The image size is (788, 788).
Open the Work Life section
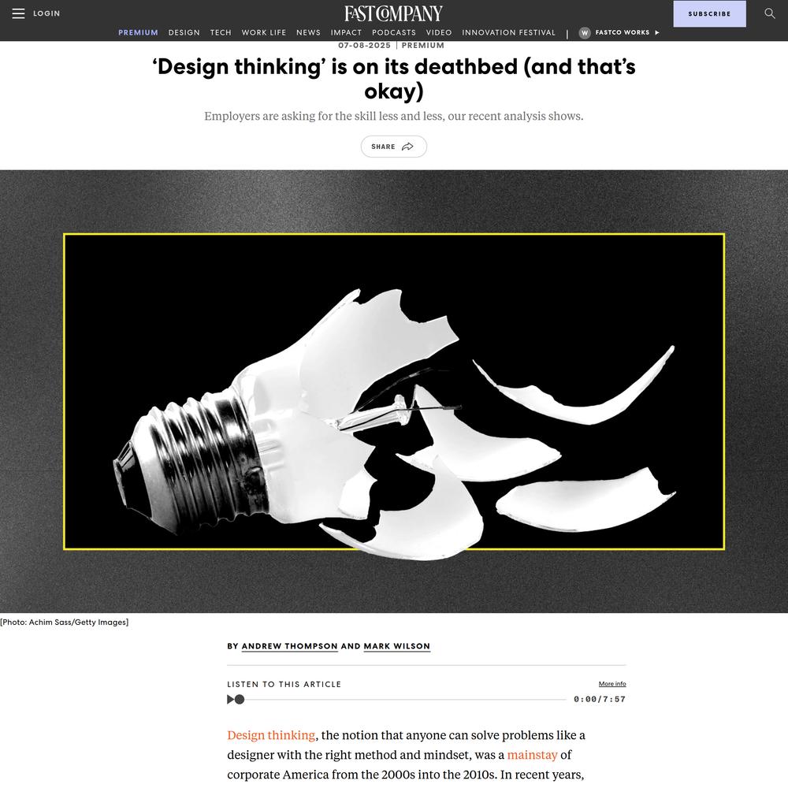point(264,32)
